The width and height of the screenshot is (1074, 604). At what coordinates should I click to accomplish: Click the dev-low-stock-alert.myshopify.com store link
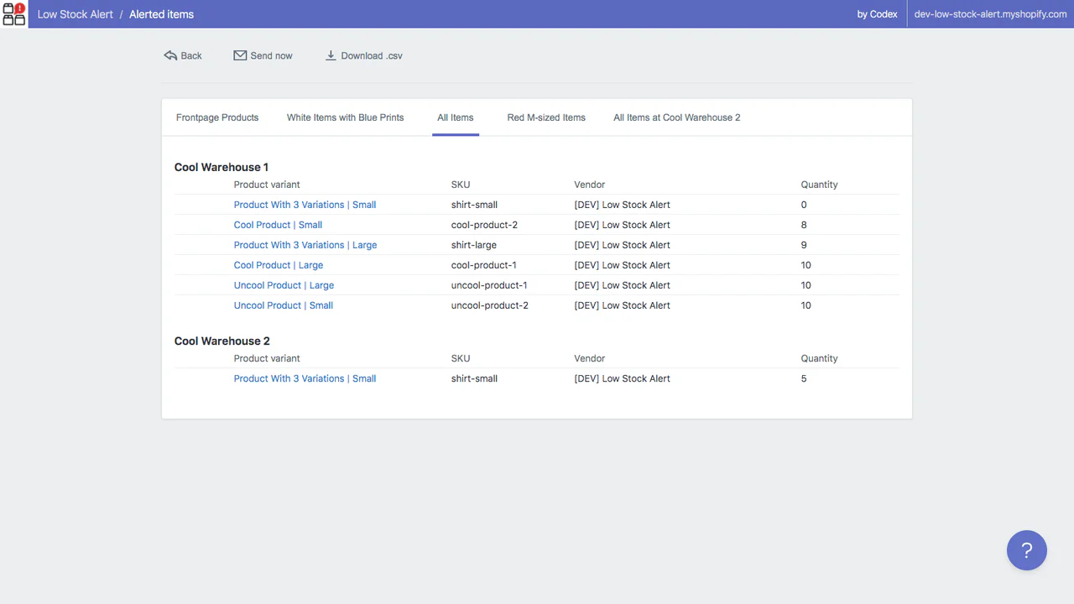click(990, 14)
